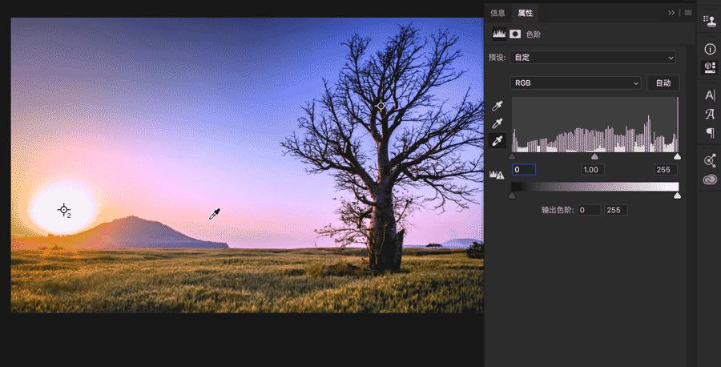Open the 3D cube panel icon
The width and height of the screenshot is (721, 367).
coord(710,67)
